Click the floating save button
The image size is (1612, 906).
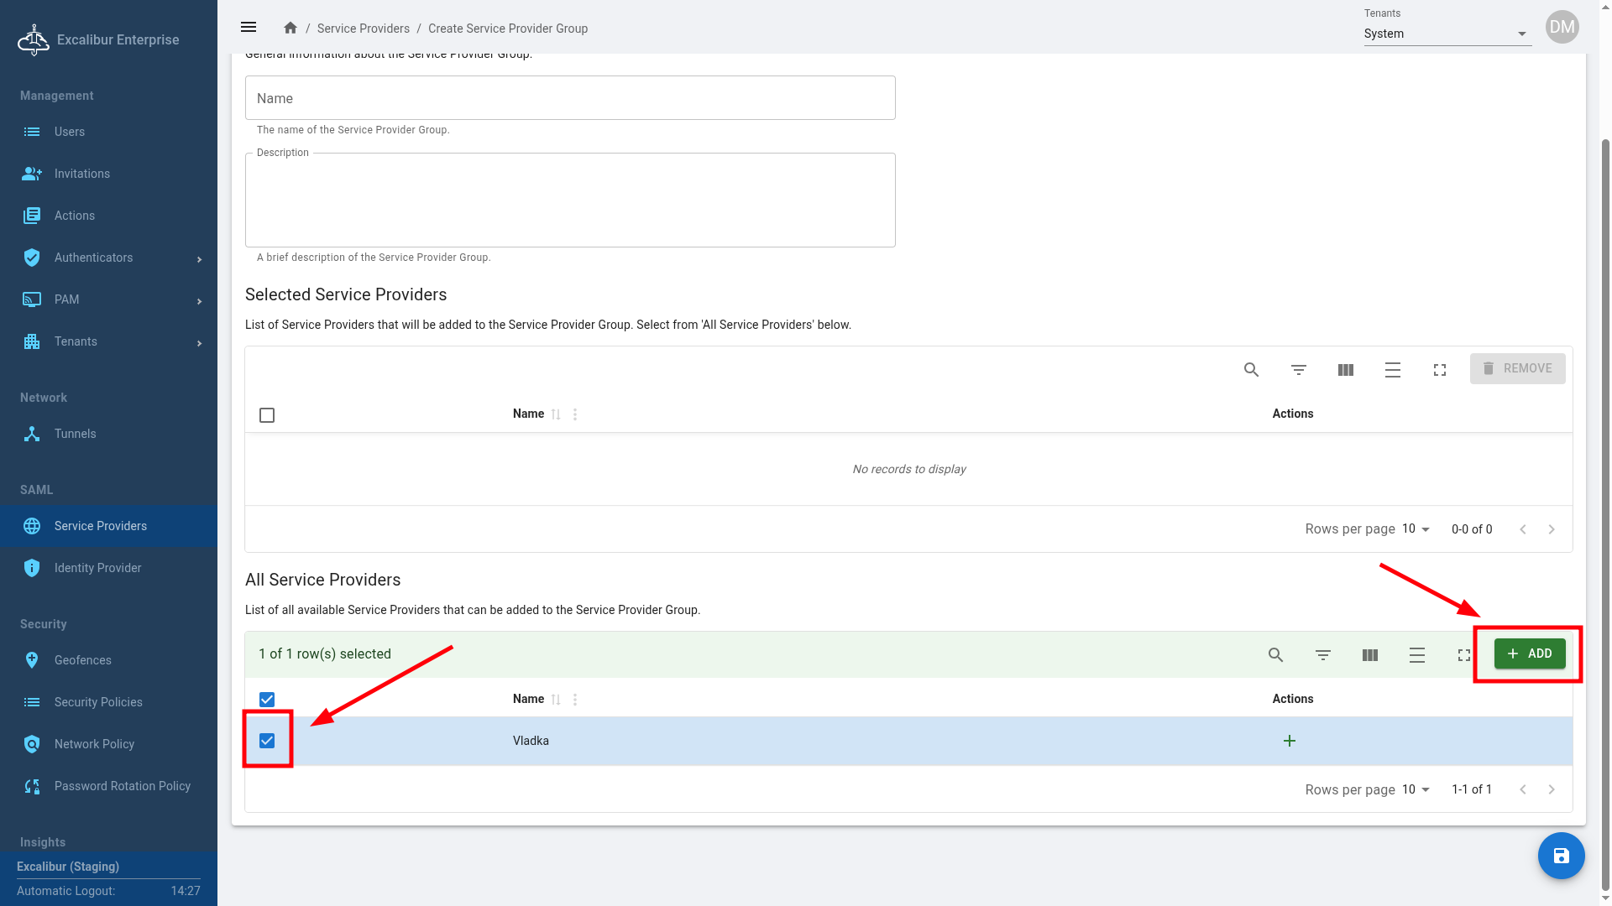coord(1561,856)
